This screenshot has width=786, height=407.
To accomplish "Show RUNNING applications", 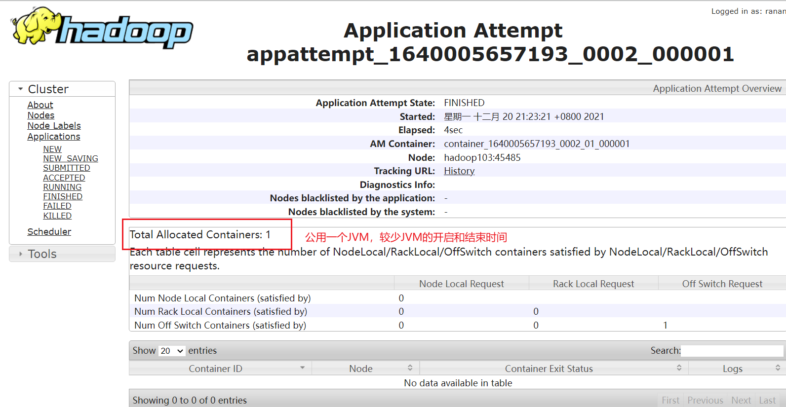I will 62,187.
